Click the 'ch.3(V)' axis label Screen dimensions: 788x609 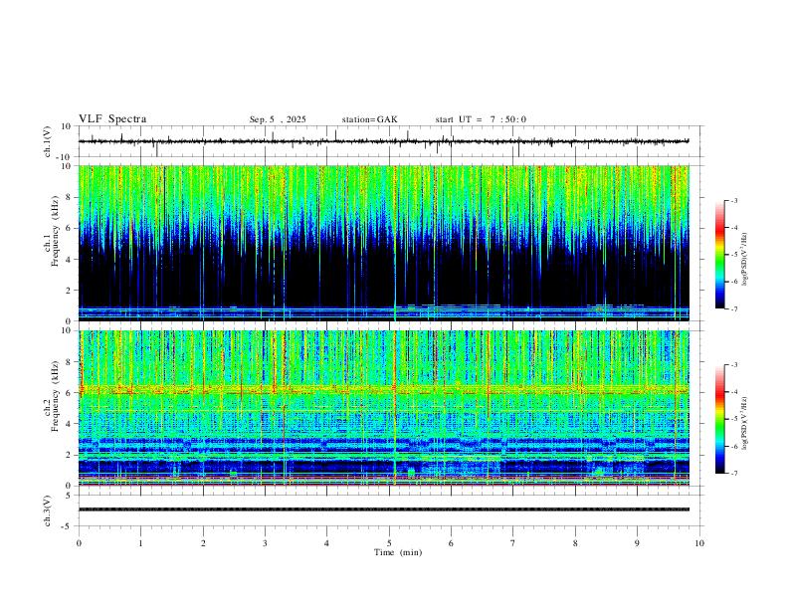(48, 510)
